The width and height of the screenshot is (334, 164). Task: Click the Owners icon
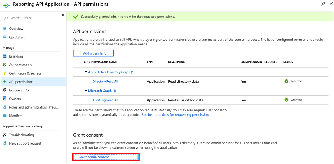tap(4, 99)
